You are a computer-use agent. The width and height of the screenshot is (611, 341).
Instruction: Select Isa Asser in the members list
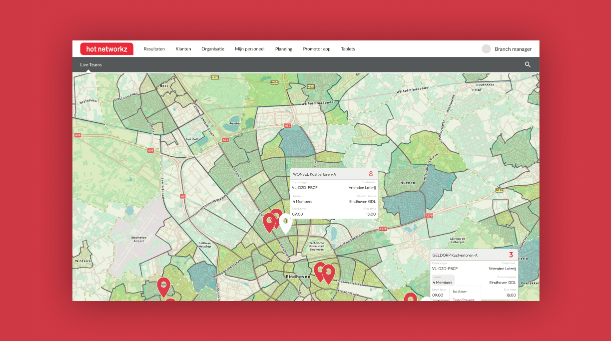(x=460, y=292)
